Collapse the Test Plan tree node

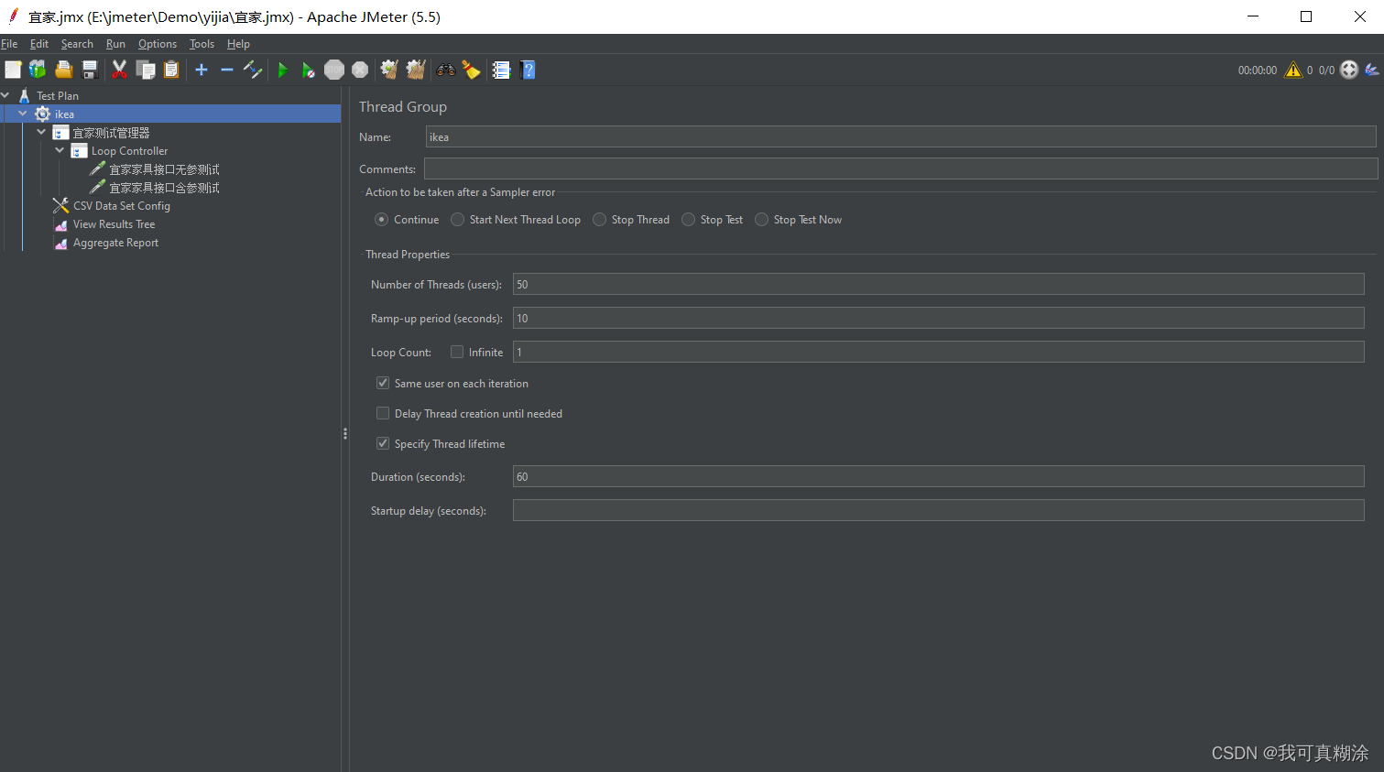tap(5, 95)
